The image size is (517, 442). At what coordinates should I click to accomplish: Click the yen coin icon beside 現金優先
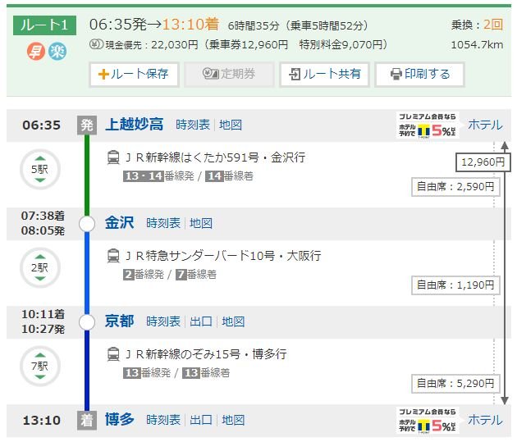[97, 44]
